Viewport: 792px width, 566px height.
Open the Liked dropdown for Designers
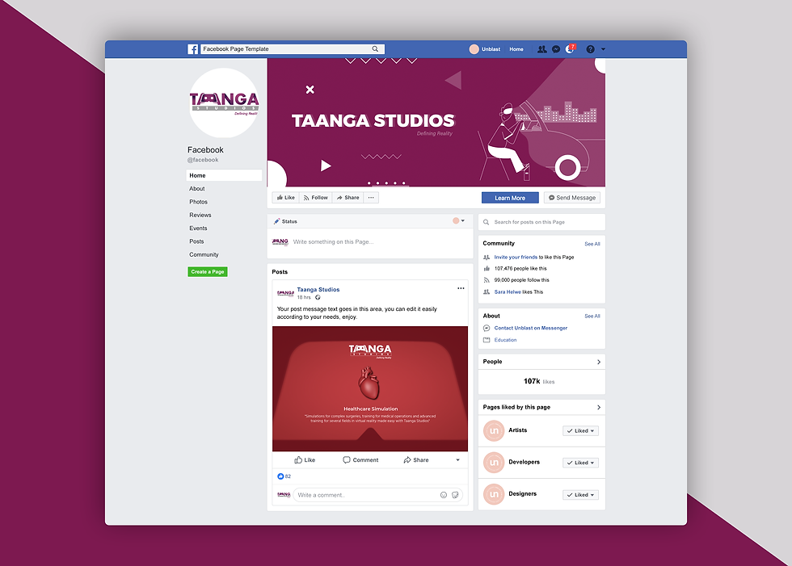coord(581,495)
